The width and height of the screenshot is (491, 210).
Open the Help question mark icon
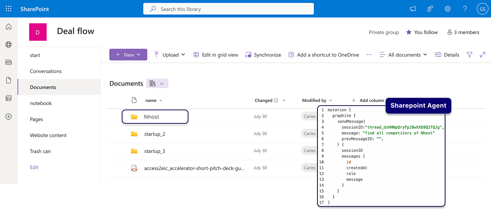coord(465,9)
